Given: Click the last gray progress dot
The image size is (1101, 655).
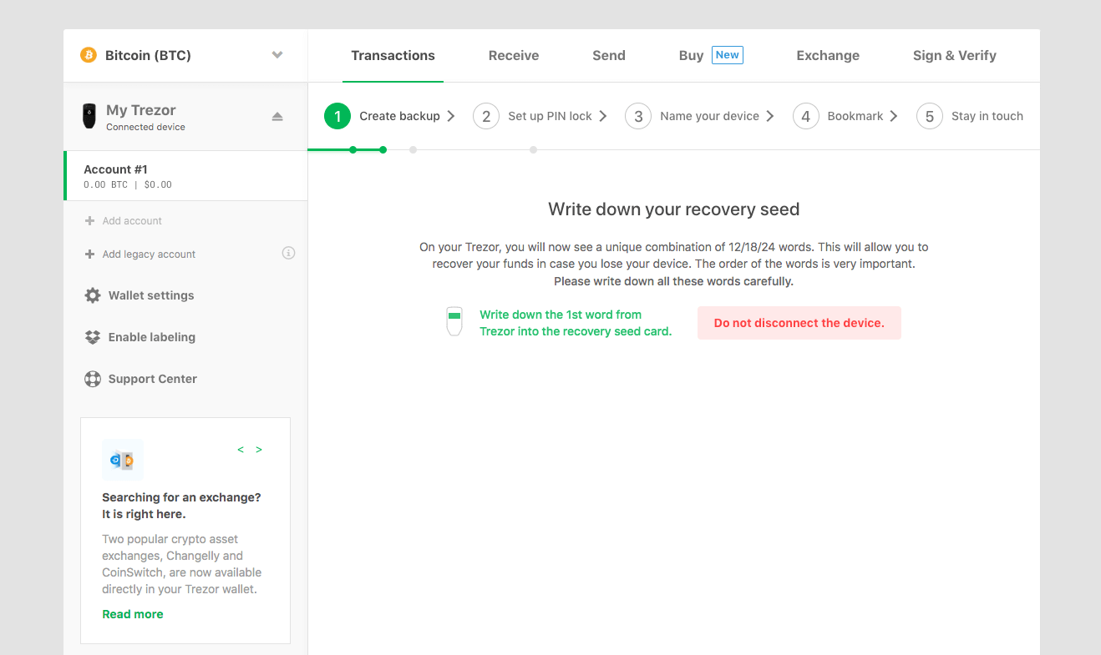Looking at the screenshot, I should [x=533, y=150].
